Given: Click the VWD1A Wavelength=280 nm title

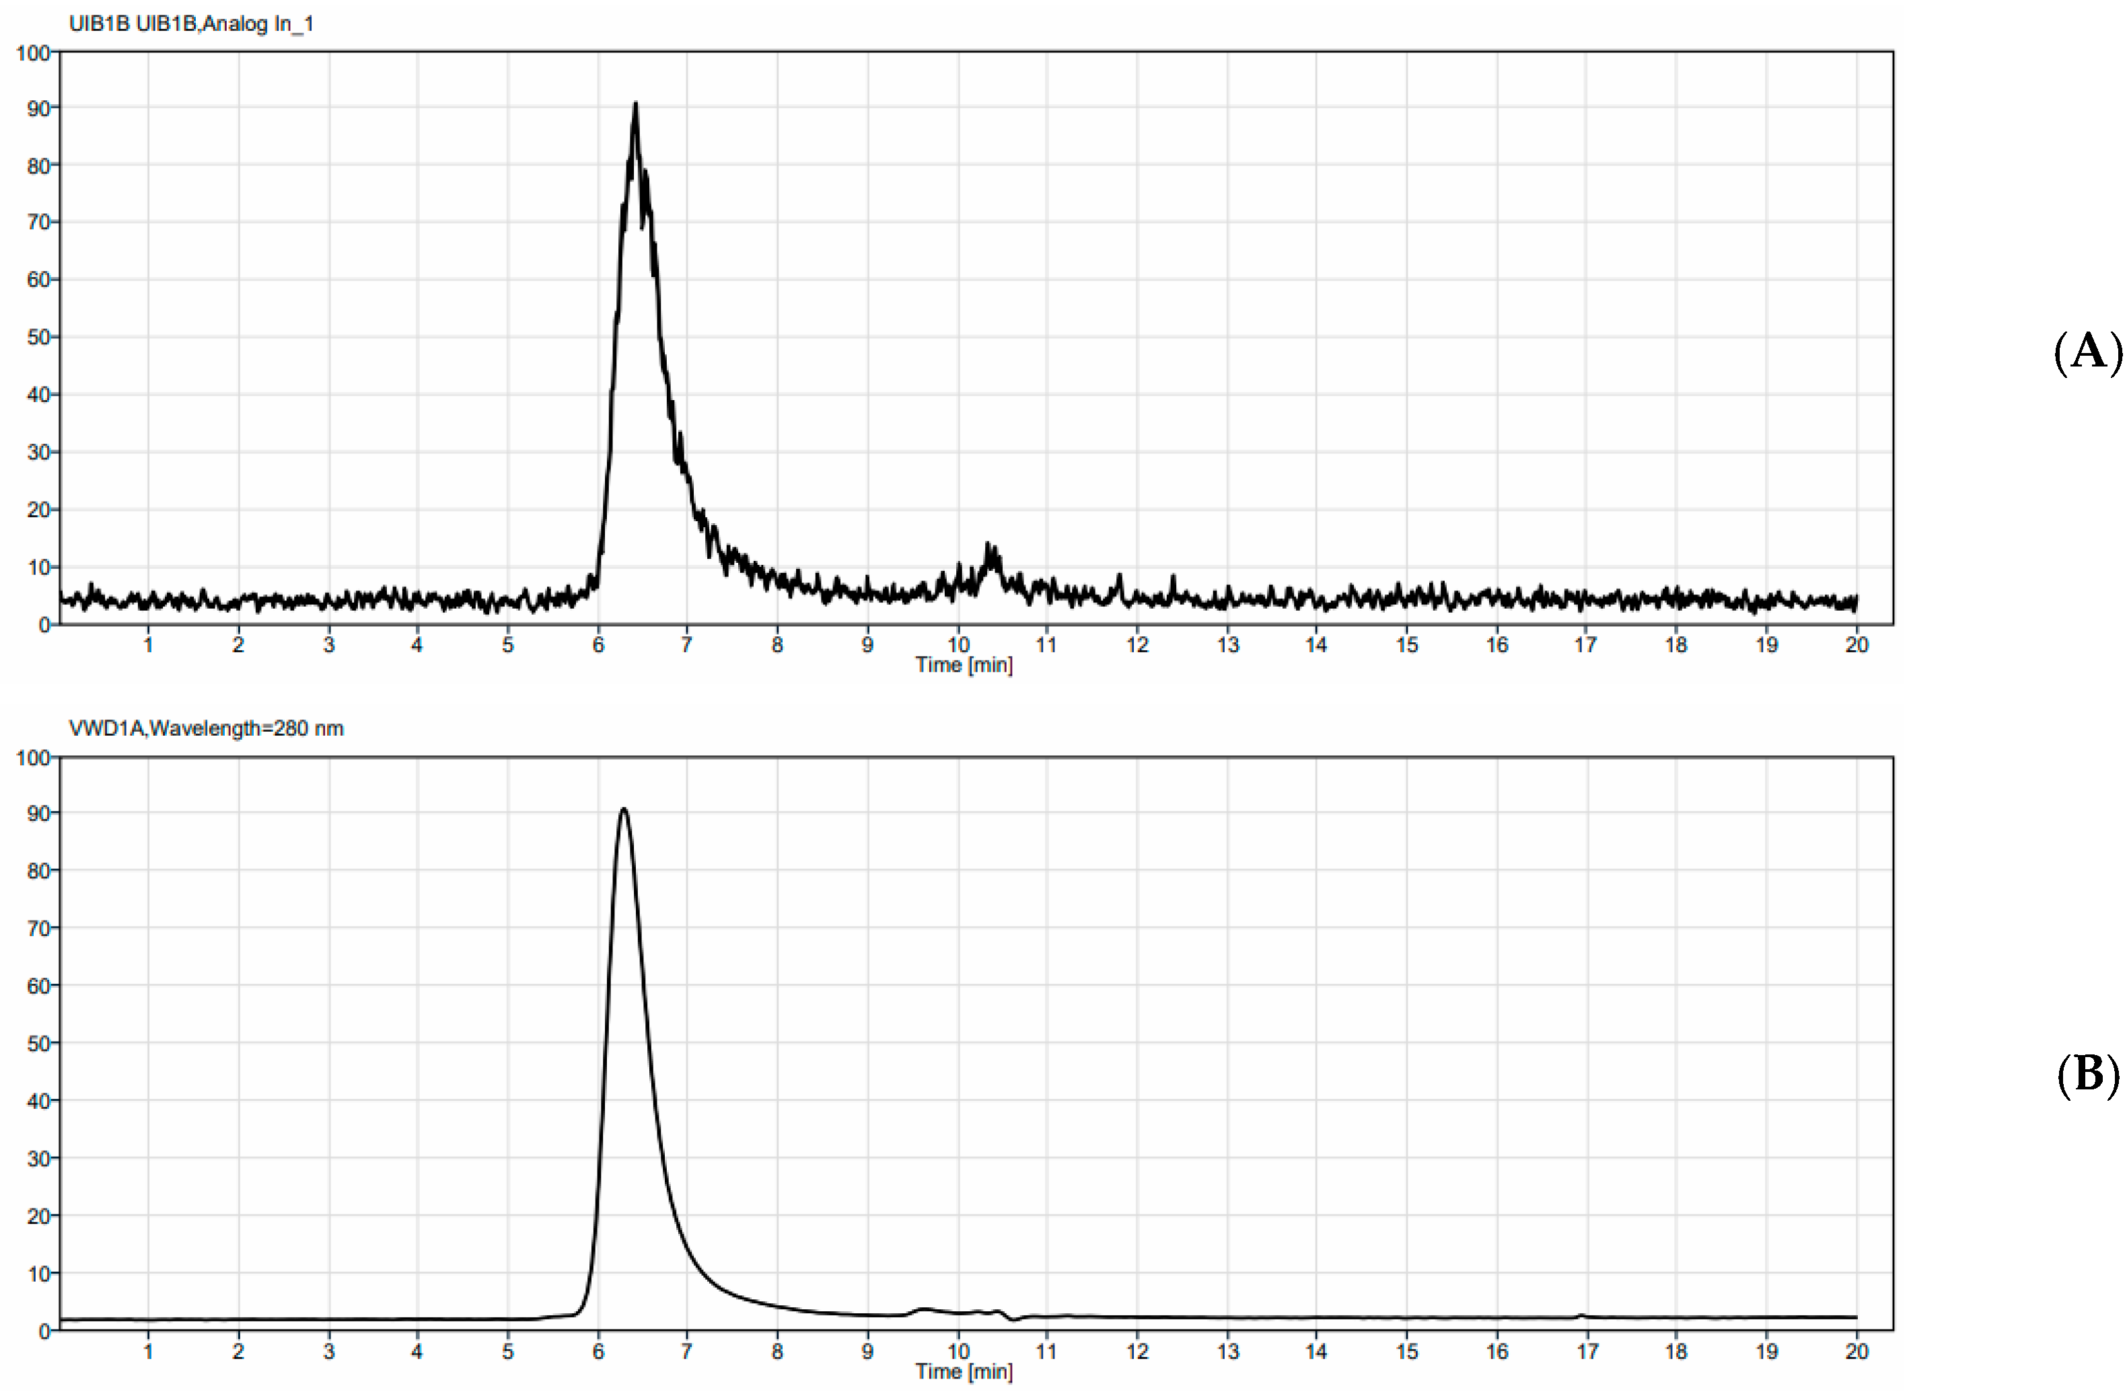Looking at the screenshot, I should point(205,728).
